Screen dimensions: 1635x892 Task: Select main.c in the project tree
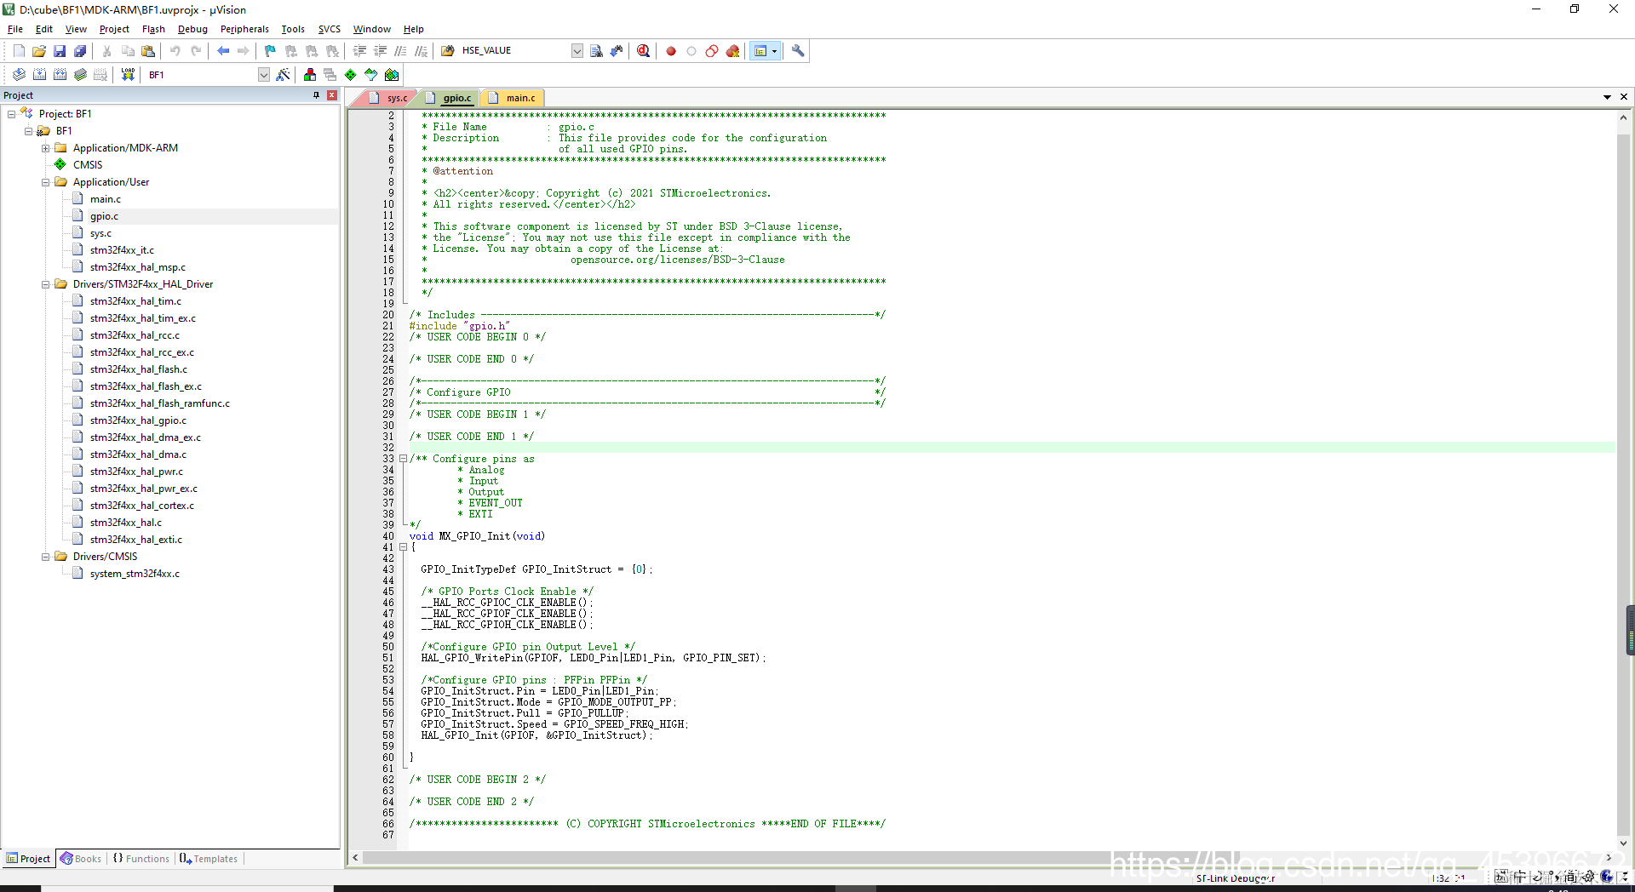(x=106, y=199)
